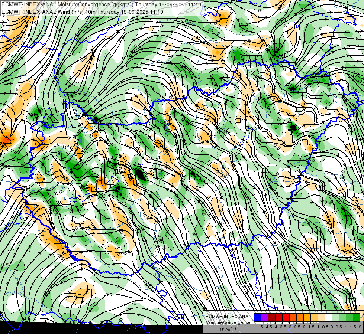The width and height of the screenshot is (364, 334).
Task: Select the darkest red legend swatch
Action: click(272, 317)
